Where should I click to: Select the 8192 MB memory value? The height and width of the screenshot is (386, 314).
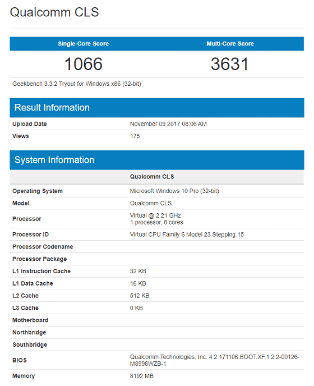(x=142, y=376)
